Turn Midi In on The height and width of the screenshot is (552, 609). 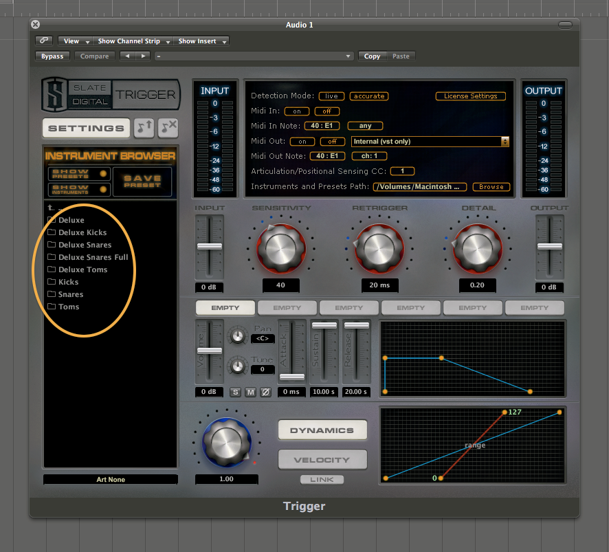coord(297,111)
